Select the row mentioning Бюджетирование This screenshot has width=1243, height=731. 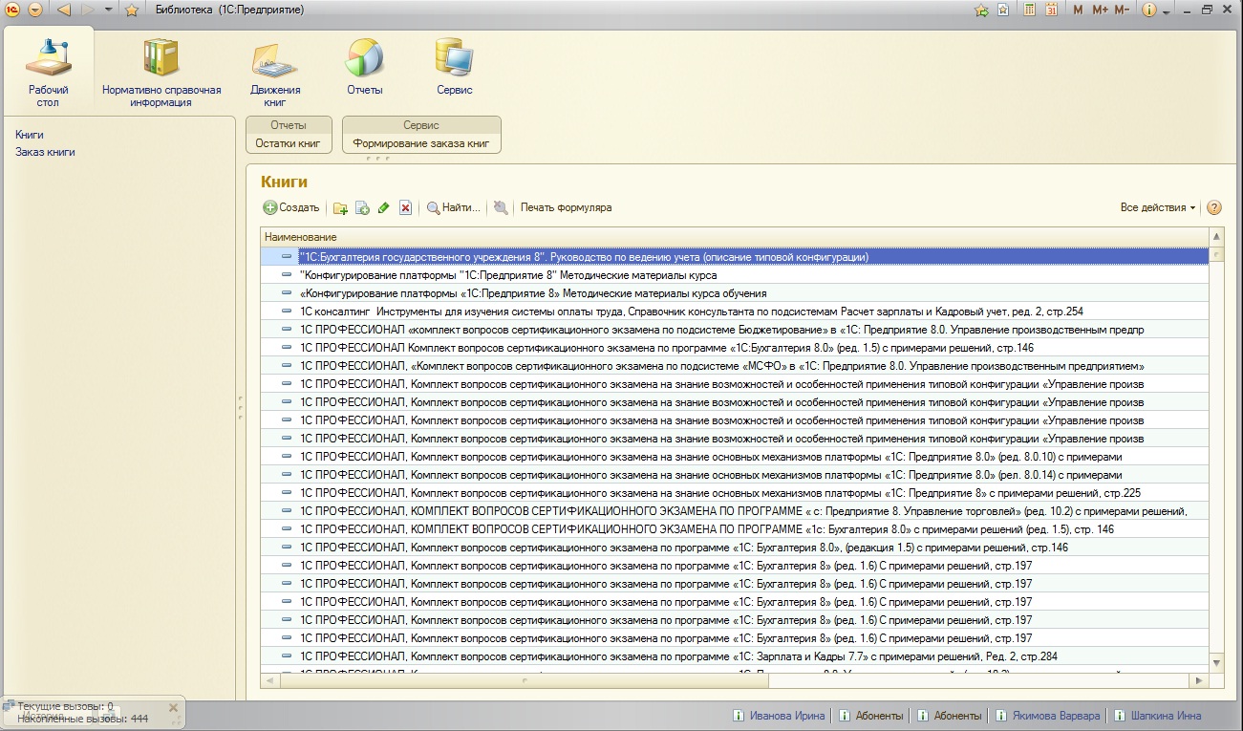[735, 330]
